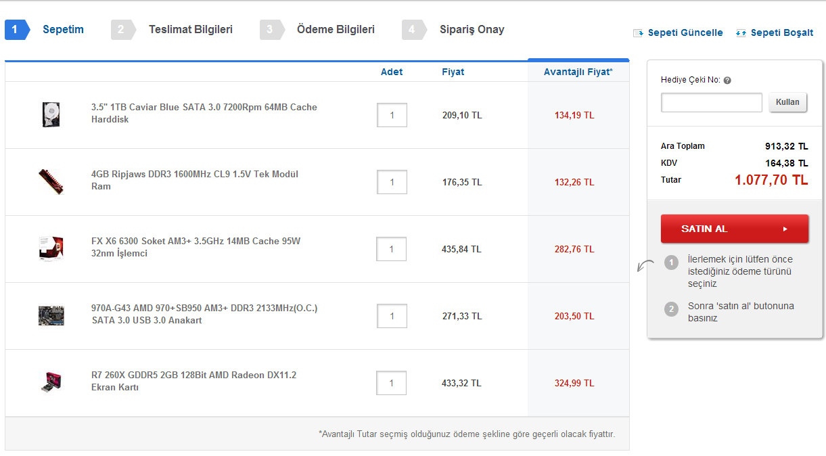The width and height of the screenshot is (826, 456).
Task: Open the Ripjaws RAM product image
Action: click(51, 181)
